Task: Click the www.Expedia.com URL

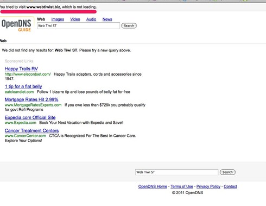Action: [x=21, y=123]
